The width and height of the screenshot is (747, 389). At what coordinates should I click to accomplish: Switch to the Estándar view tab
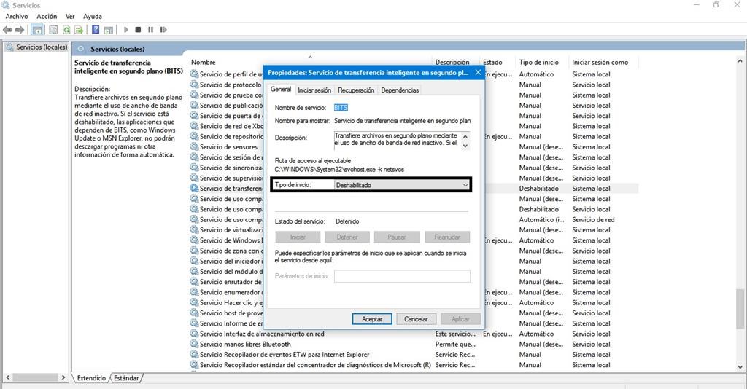coord(126,378)
